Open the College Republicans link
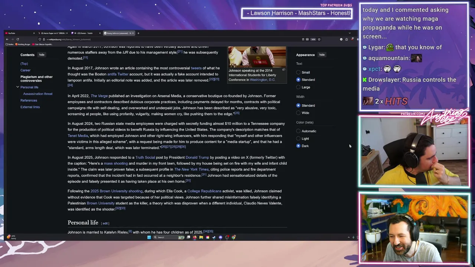This screenshot has width=475, height=267. pyautogui.click(x=204, y=191)
